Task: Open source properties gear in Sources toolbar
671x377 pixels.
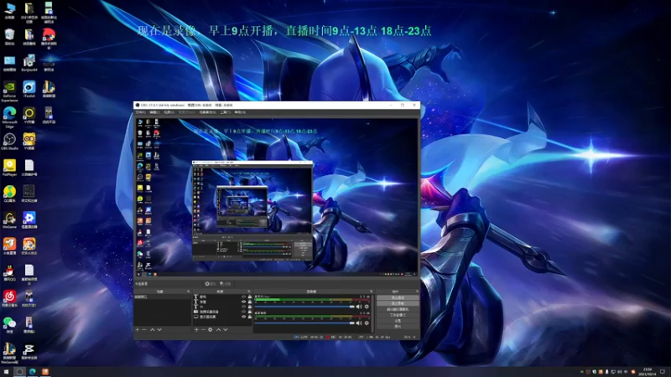Action: tap(211, 329)
